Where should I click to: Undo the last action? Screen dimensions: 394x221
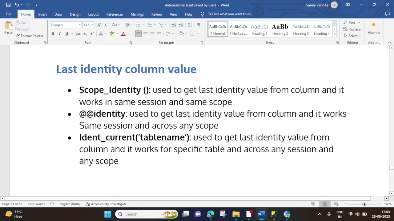[x=17, y=5]
